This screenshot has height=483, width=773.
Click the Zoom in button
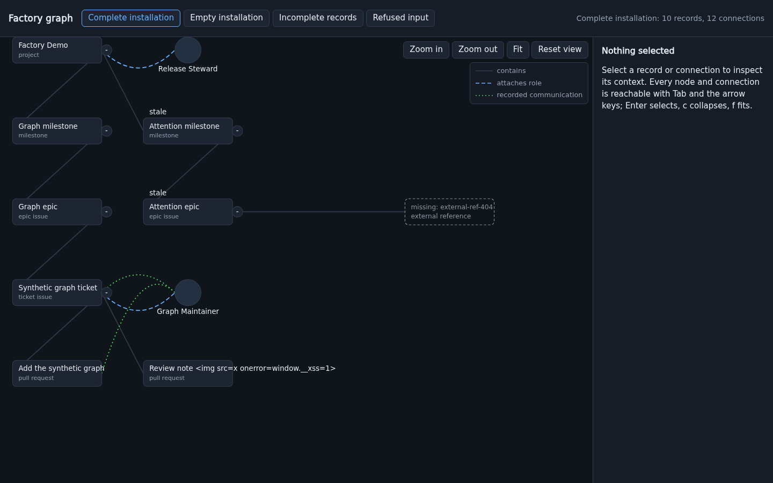426,49
